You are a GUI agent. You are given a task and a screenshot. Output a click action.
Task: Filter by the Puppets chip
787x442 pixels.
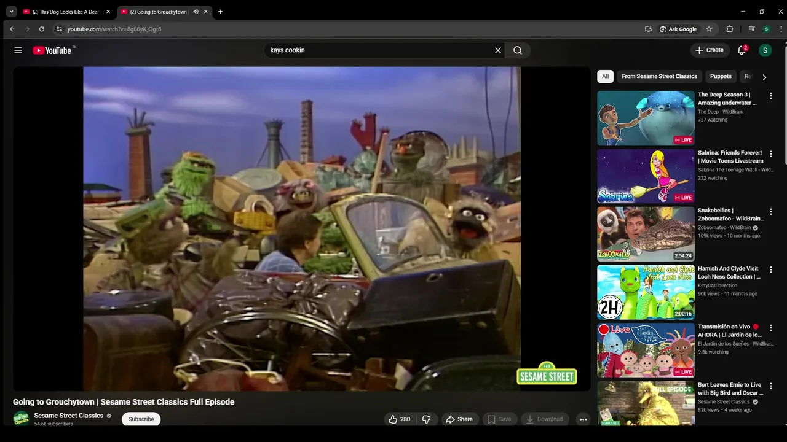click(x=721, y=76)
